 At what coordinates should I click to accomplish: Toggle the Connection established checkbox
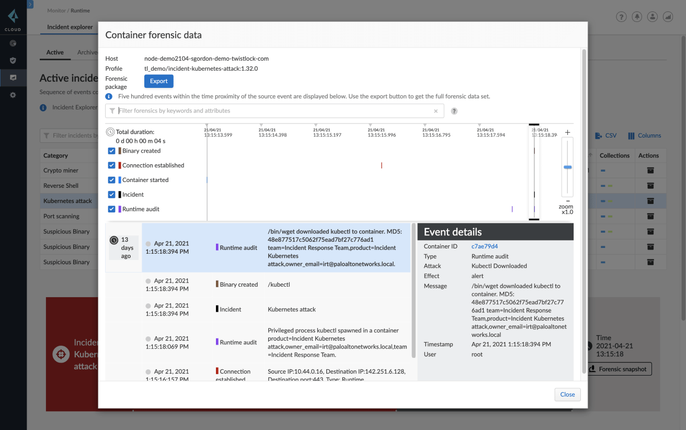(x=111, y=165)
